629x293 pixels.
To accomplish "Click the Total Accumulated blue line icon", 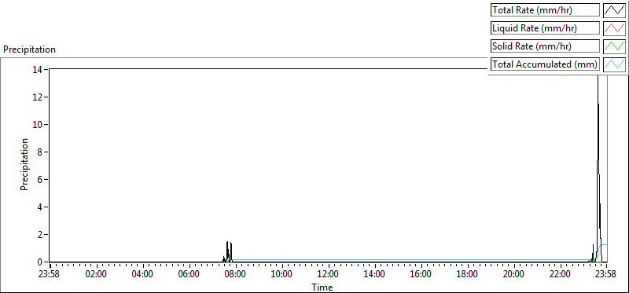I will [614, 64].
